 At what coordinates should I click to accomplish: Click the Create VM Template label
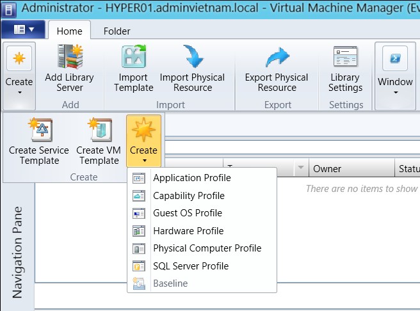pyautogui.click(x=99, y=155)
